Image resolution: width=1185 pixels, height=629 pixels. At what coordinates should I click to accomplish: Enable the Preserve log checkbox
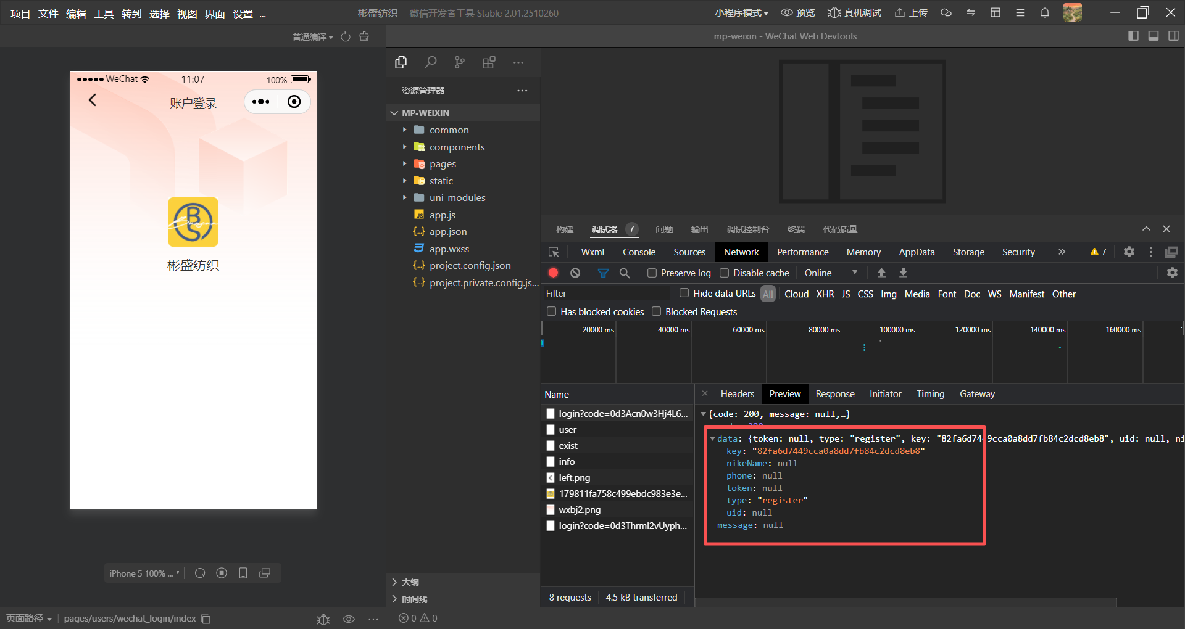(x=652, y=273)
